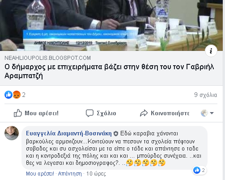The image size is (225, 180).
Task: Click the small globe avatar in action bar
Action: click(x=204, y=113)
